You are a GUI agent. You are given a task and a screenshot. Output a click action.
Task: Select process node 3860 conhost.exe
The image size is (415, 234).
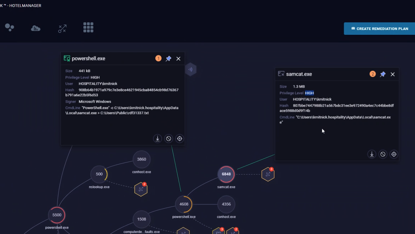point(142,159)
